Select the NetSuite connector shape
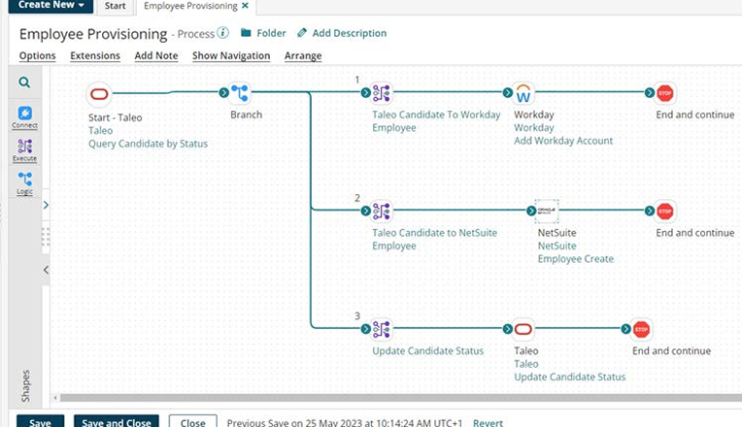 [547, 212]
